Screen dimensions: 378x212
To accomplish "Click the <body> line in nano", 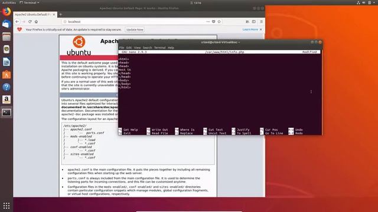I will [x=124, y=81].
